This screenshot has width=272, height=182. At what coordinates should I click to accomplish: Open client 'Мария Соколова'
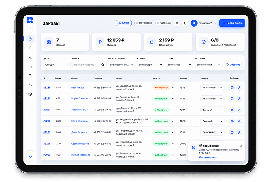pos(80,98)
